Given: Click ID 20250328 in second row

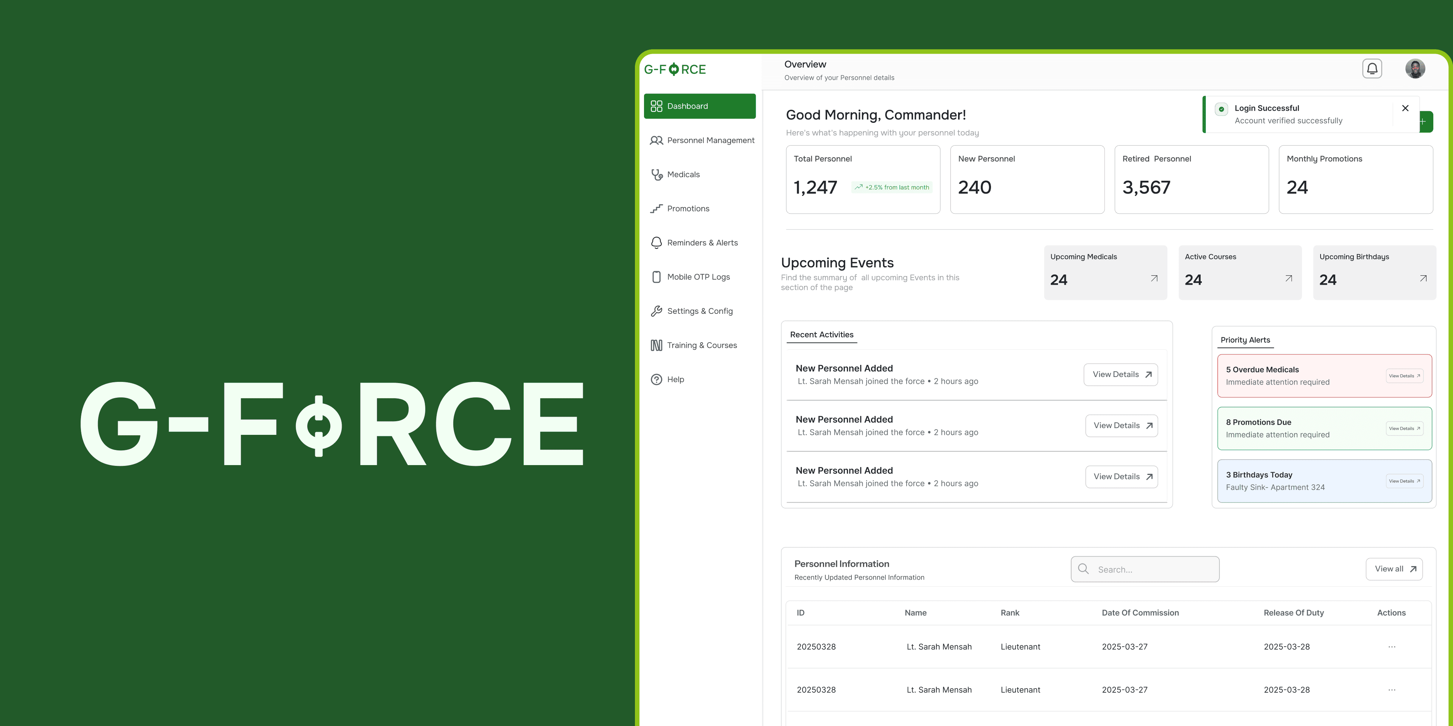Looking at the screenshot, I should pos(816,690).
